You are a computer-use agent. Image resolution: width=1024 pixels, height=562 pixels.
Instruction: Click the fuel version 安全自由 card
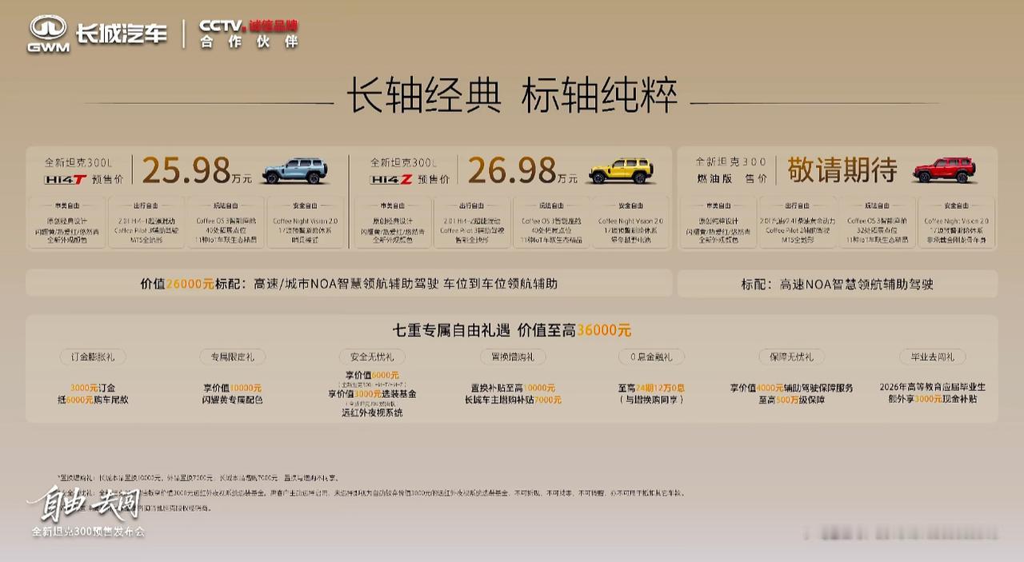pyautogui.click(x=956, y=222)
